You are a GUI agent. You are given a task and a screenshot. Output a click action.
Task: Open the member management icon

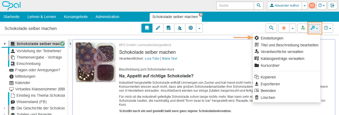pos(180,28)
